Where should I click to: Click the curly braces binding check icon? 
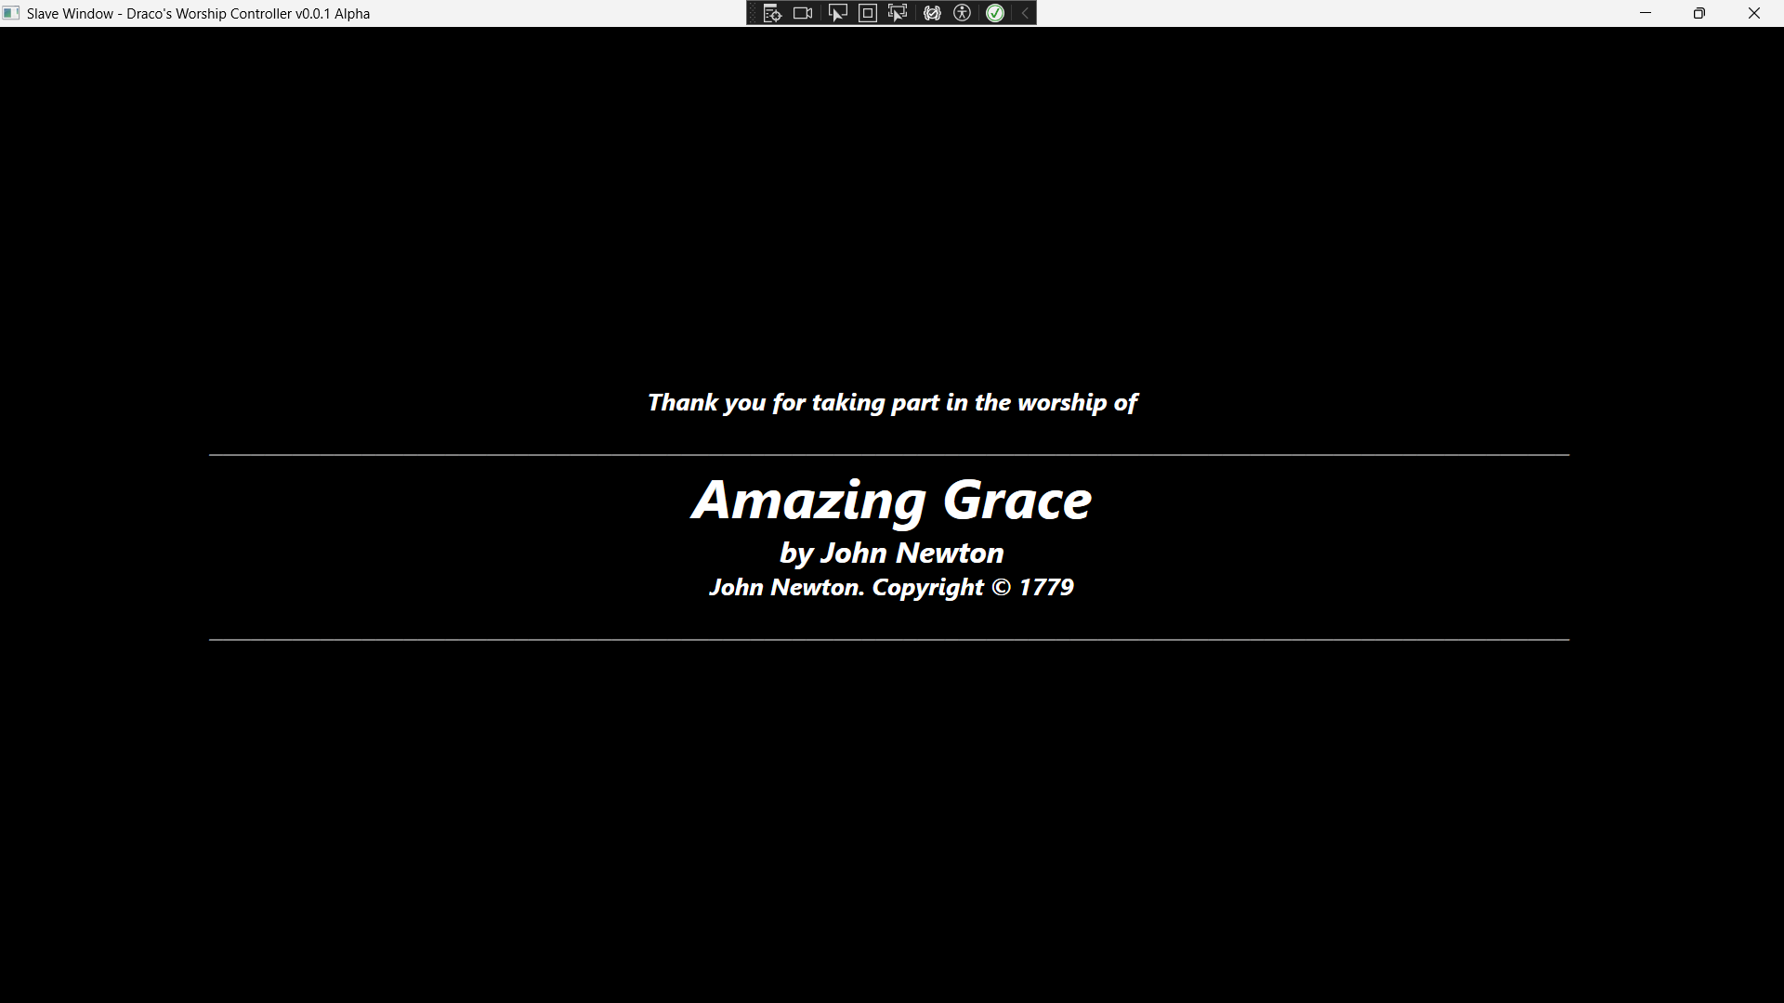click(x=932, y=13)
